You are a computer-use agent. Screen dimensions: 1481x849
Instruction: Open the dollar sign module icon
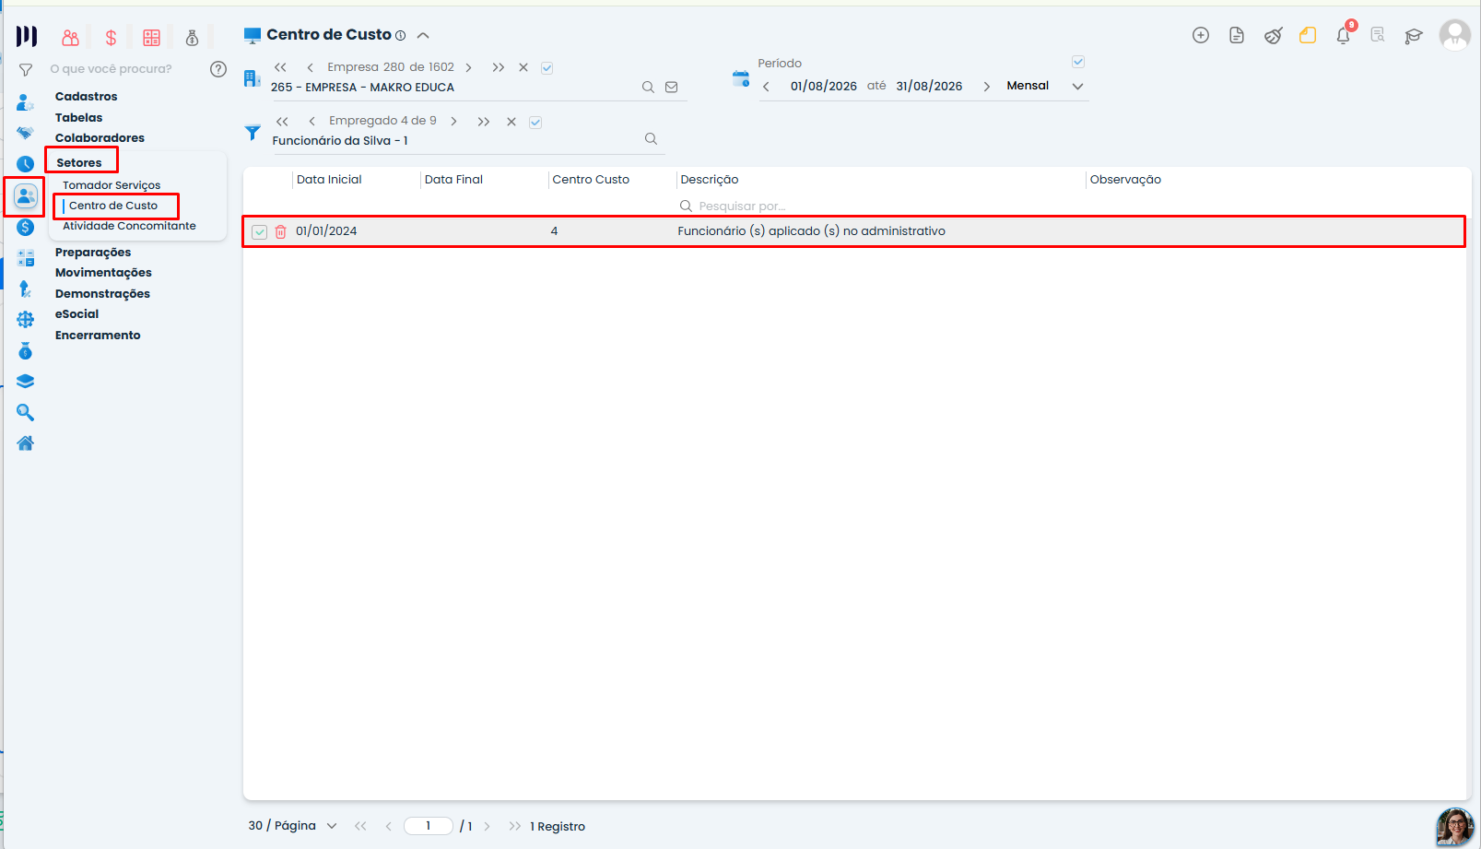point(111,38)
